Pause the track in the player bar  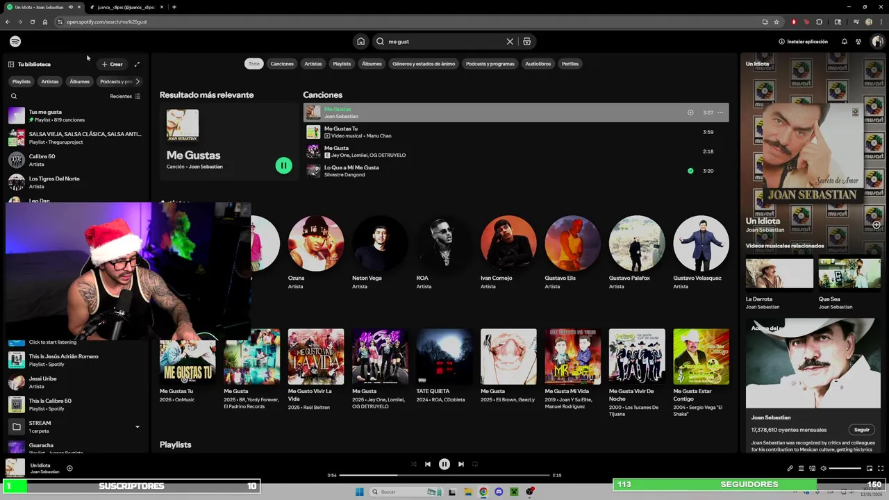444,464
